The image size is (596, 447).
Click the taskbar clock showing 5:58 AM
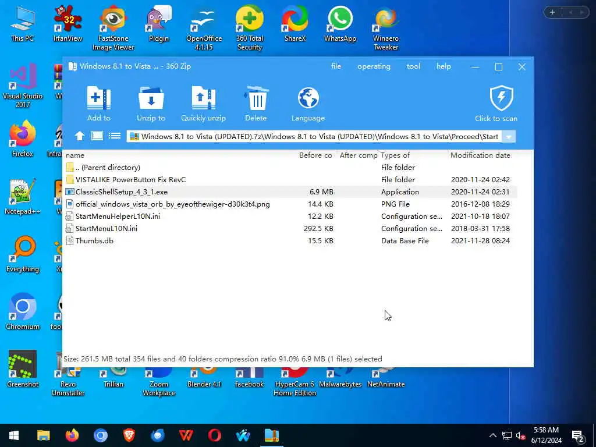(546, 435)
